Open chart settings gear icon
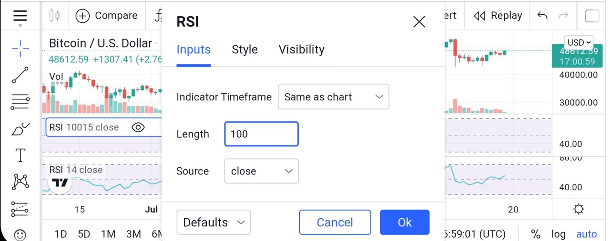 579,209
